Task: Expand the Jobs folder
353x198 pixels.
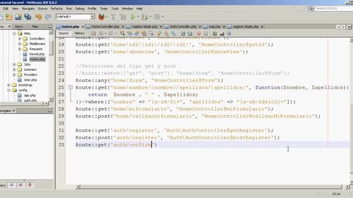Action: point(14,64)
